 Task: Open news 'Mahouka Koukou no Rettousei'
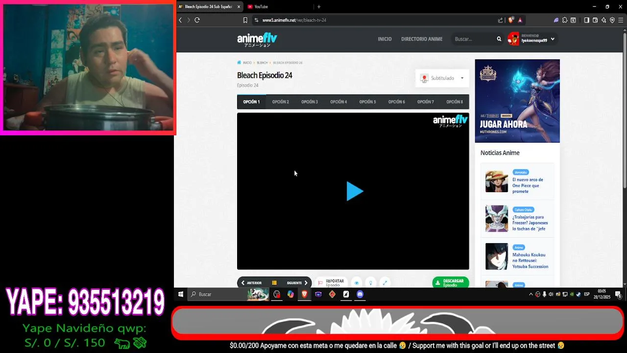pyautogui.click(x=530, y=260)
